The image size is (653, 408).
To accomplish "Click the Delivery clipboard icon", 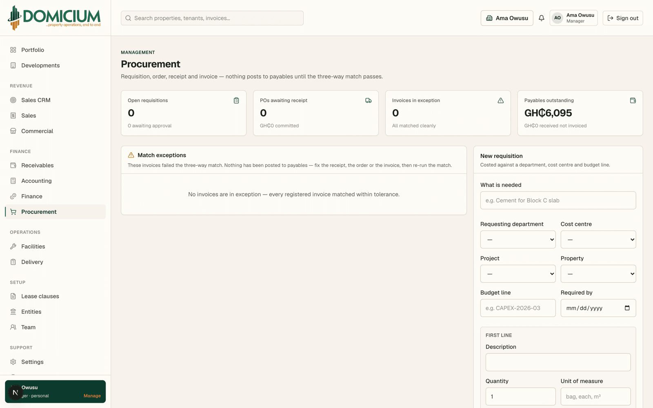I will click(x=13, y=262).
